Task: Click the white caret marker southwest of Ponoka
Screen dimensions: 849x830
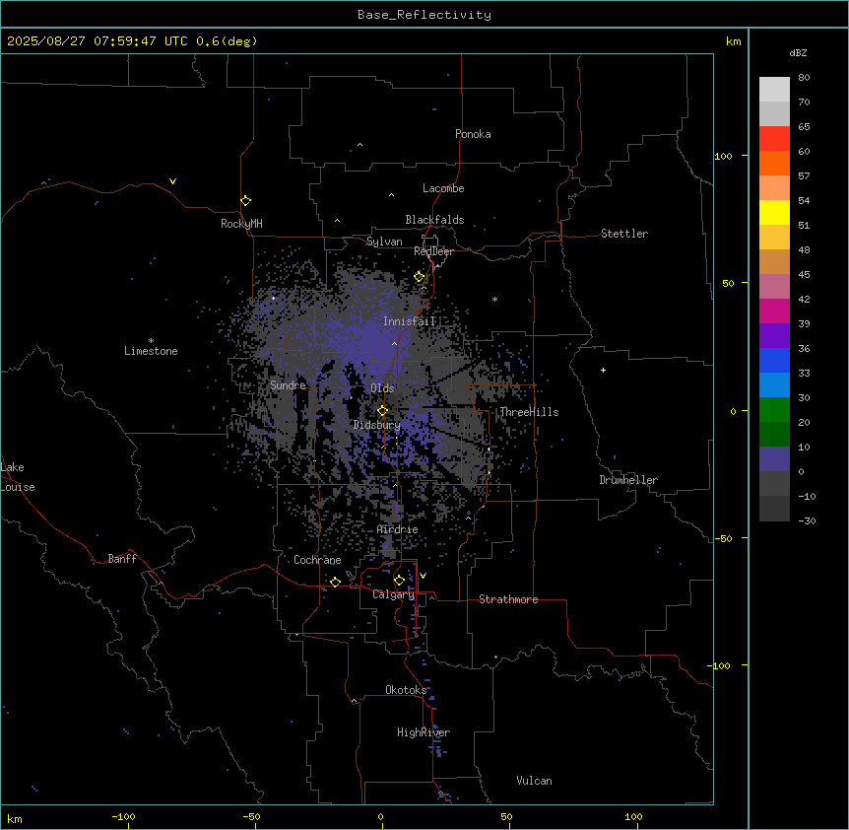Action: 360,145
